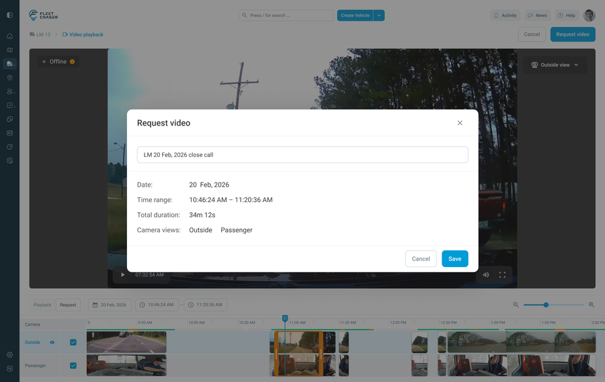This screenshot has height=382, width=605.
Task: Switch to the Playback tab
Action: pyautogui.click(x=42, y=305)
